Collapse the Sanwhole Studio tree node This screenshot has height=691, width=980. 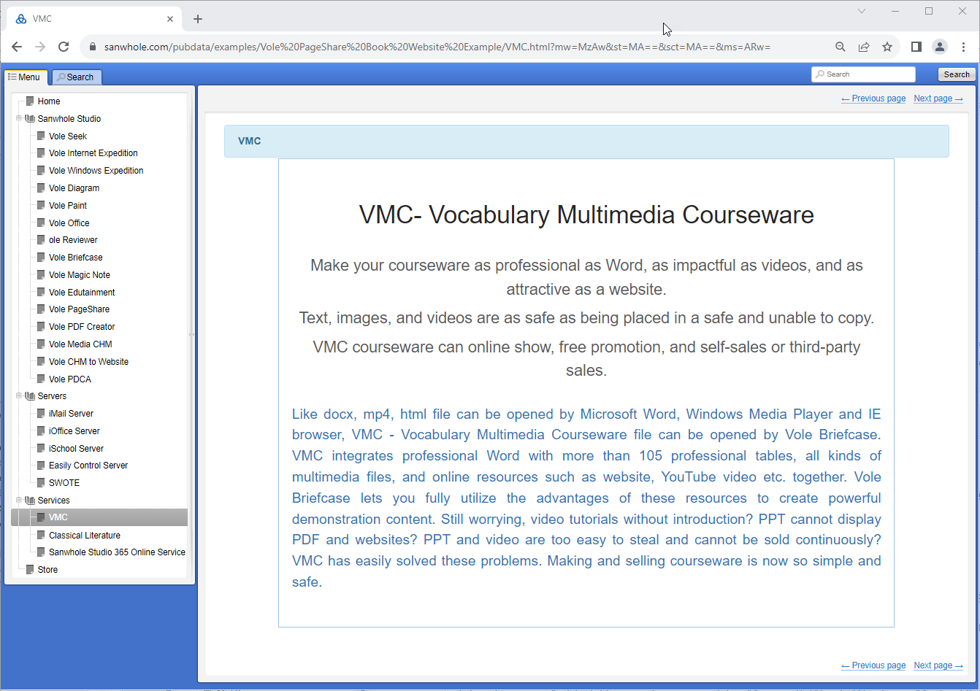(x=18, y=118)
